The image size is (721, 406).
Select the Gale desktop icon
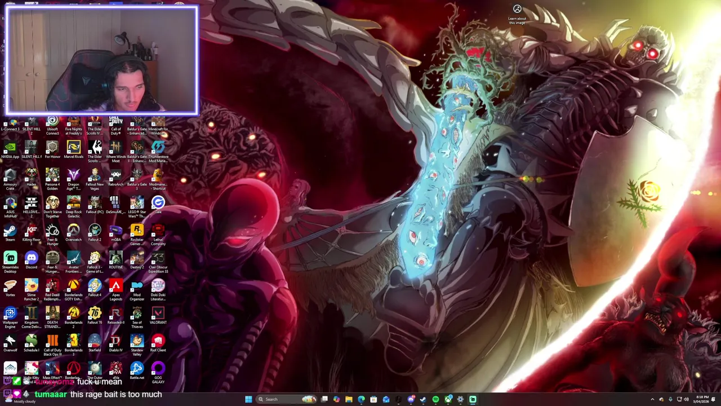158,205
